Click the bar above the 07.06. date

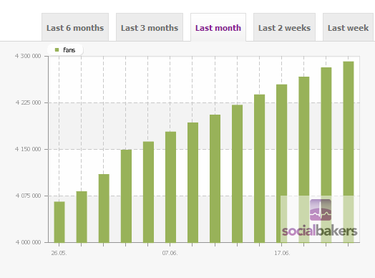click(170, 187)
